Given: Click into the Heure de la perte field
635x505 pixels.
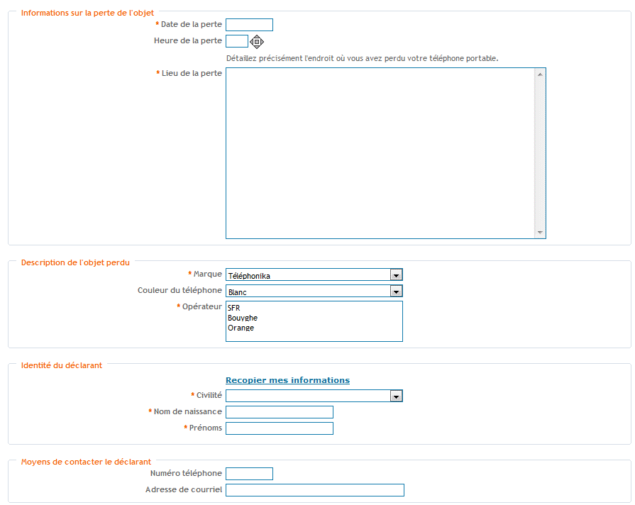Looking at the screenshot, I should (x=236, y=41).
